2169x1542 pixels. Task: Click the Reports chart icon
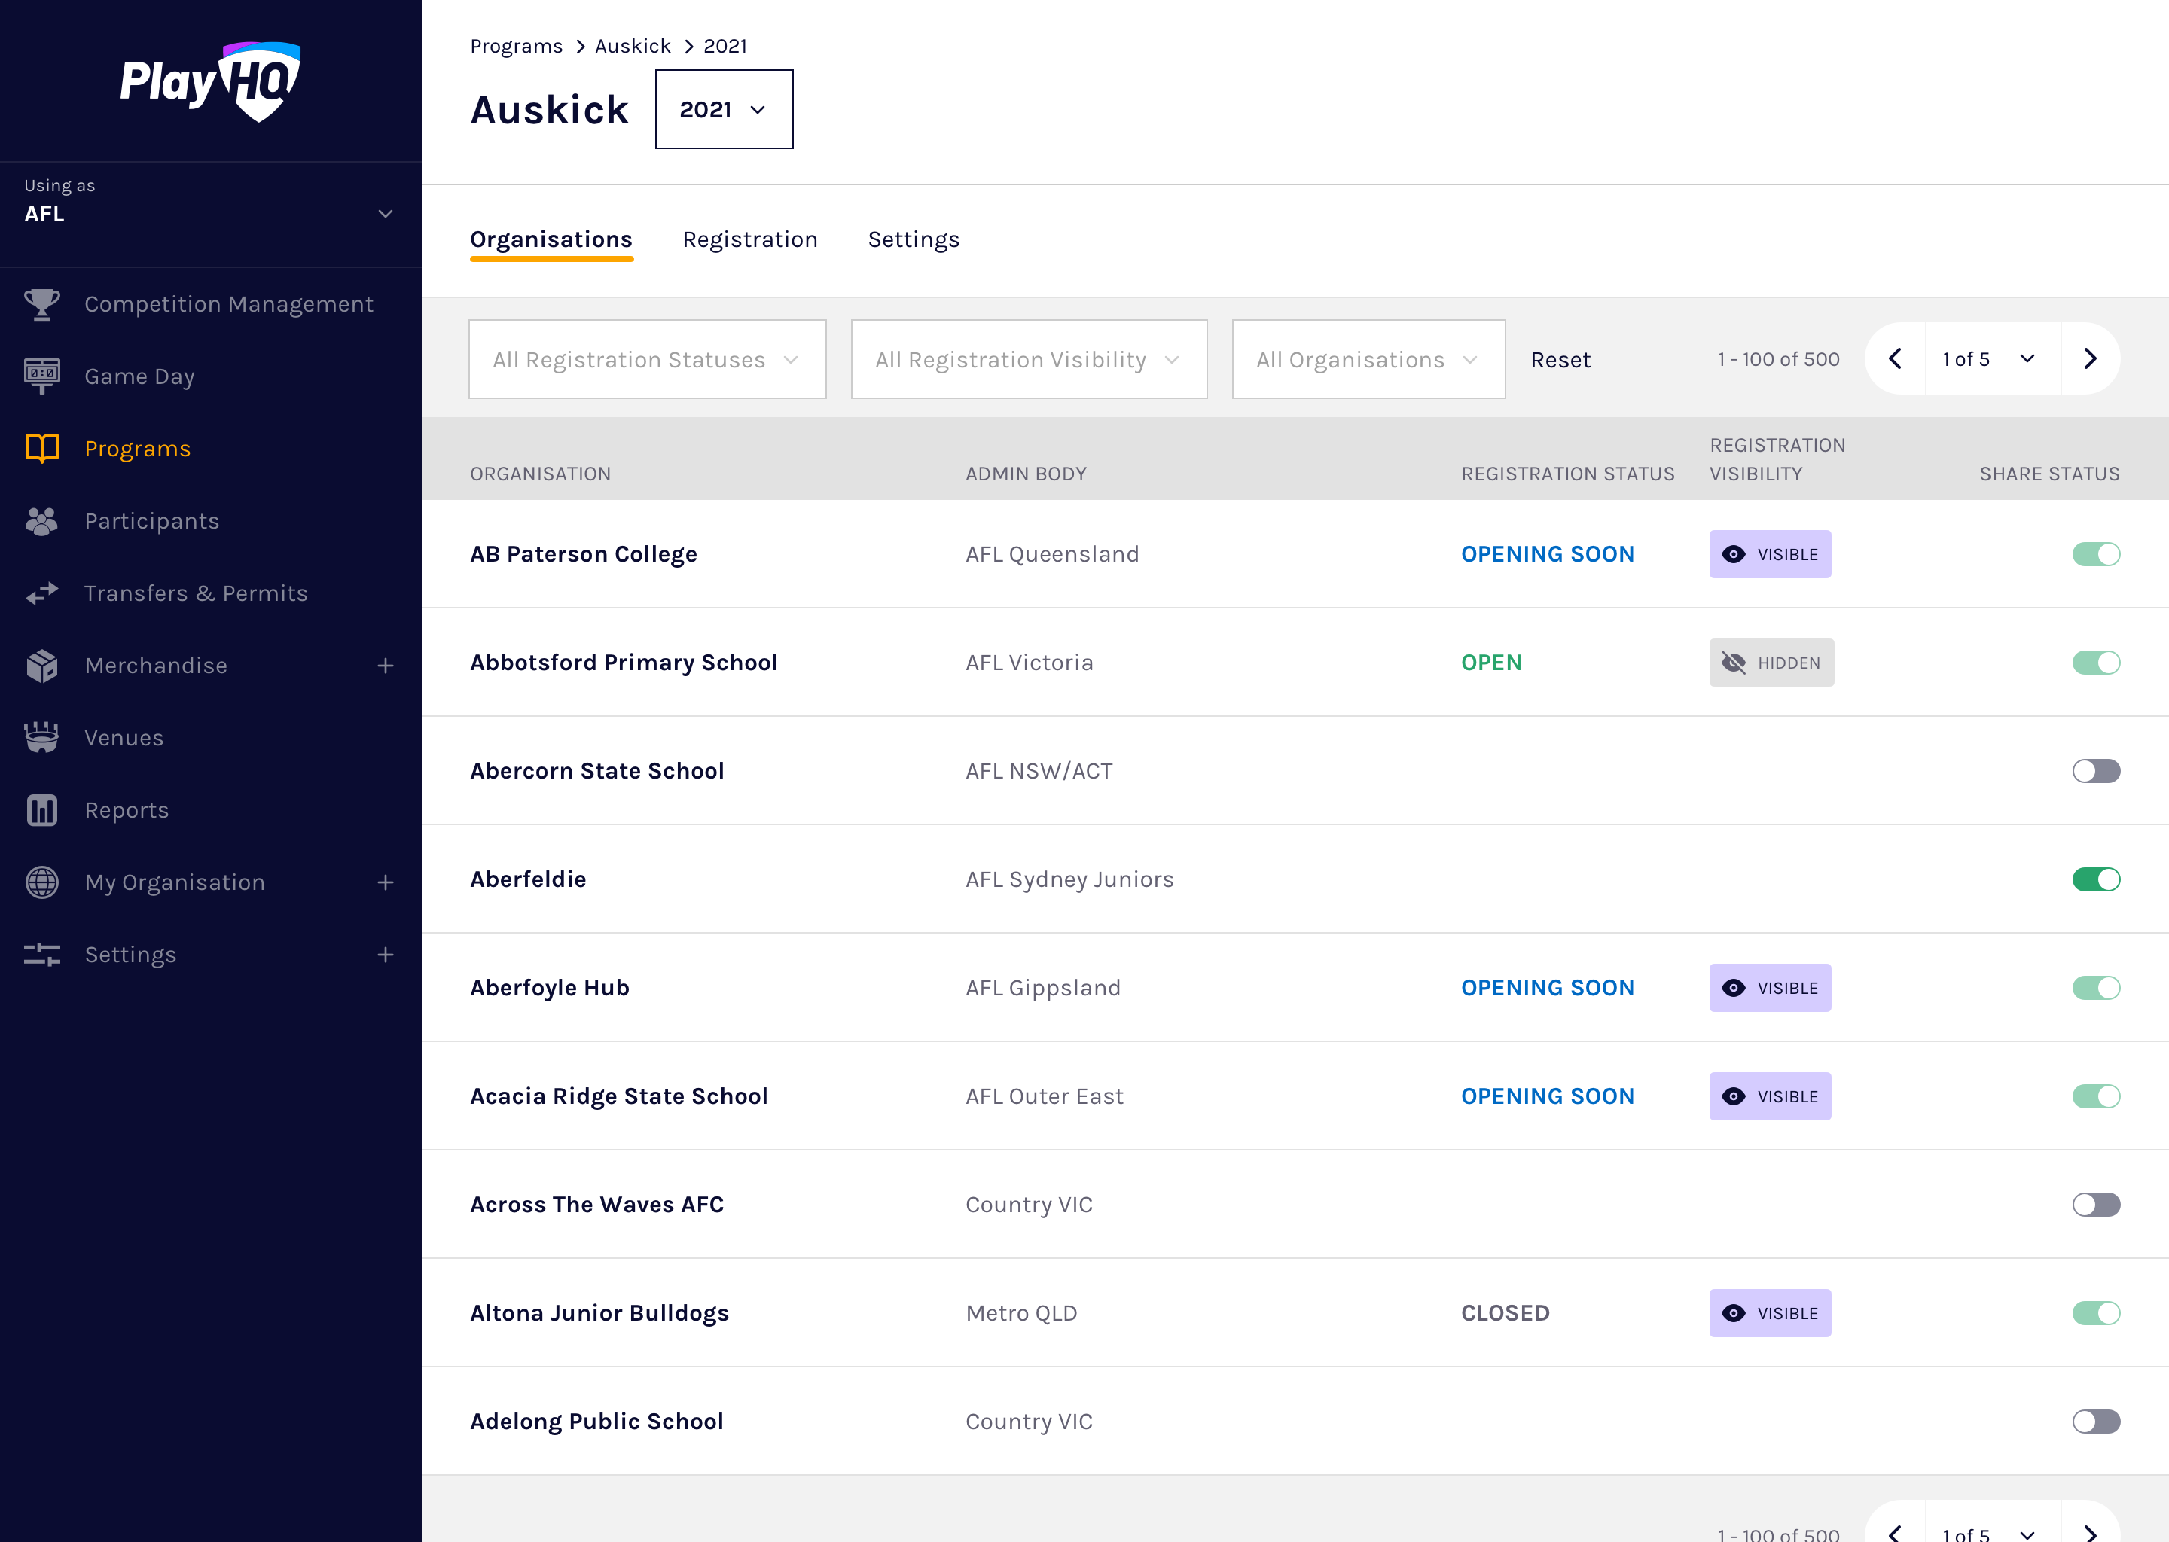pyautogui.click(x=41, y=810)
